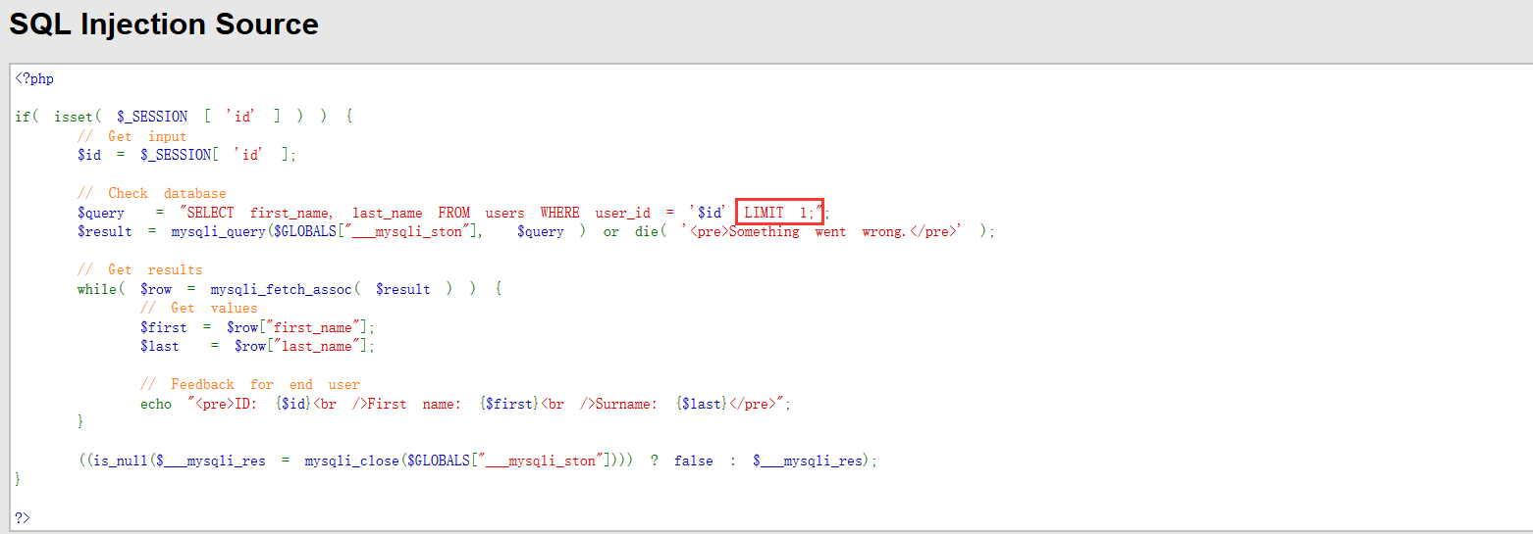1533x534 pixels.
Task: Click the "// Feedback for end user" comment
Action: [250, 384]
